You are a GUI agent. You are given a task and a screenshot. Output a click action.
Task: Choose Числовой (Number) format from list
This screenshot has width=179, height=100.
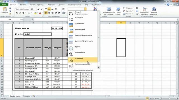(83, 19)
